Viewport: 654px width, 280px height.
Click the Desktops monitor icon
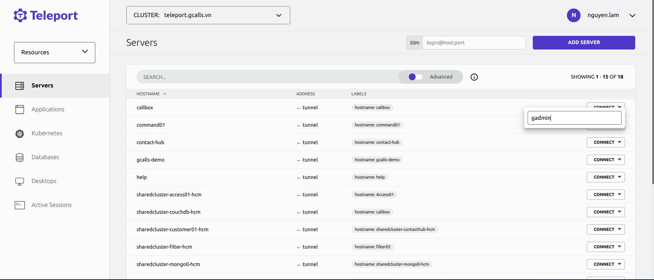click(x=19, y=181)
